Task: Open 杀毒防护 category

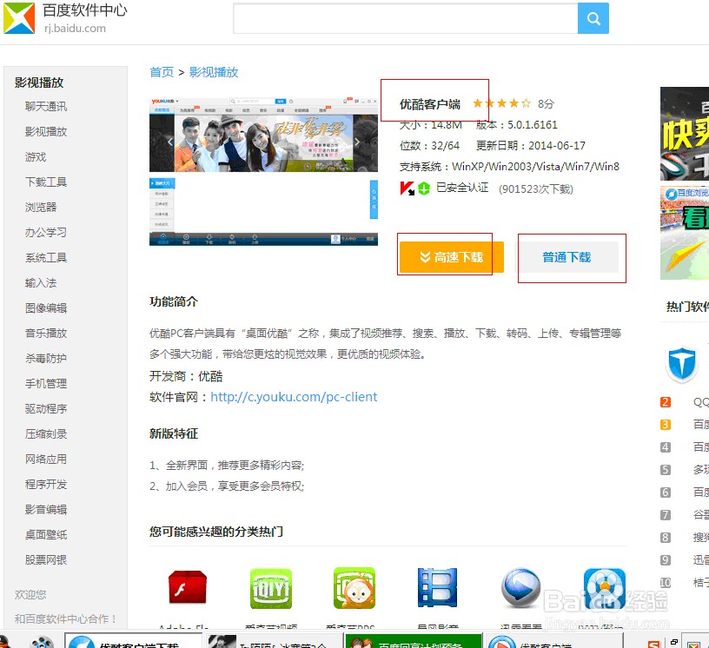Action: tap(46, 359)
